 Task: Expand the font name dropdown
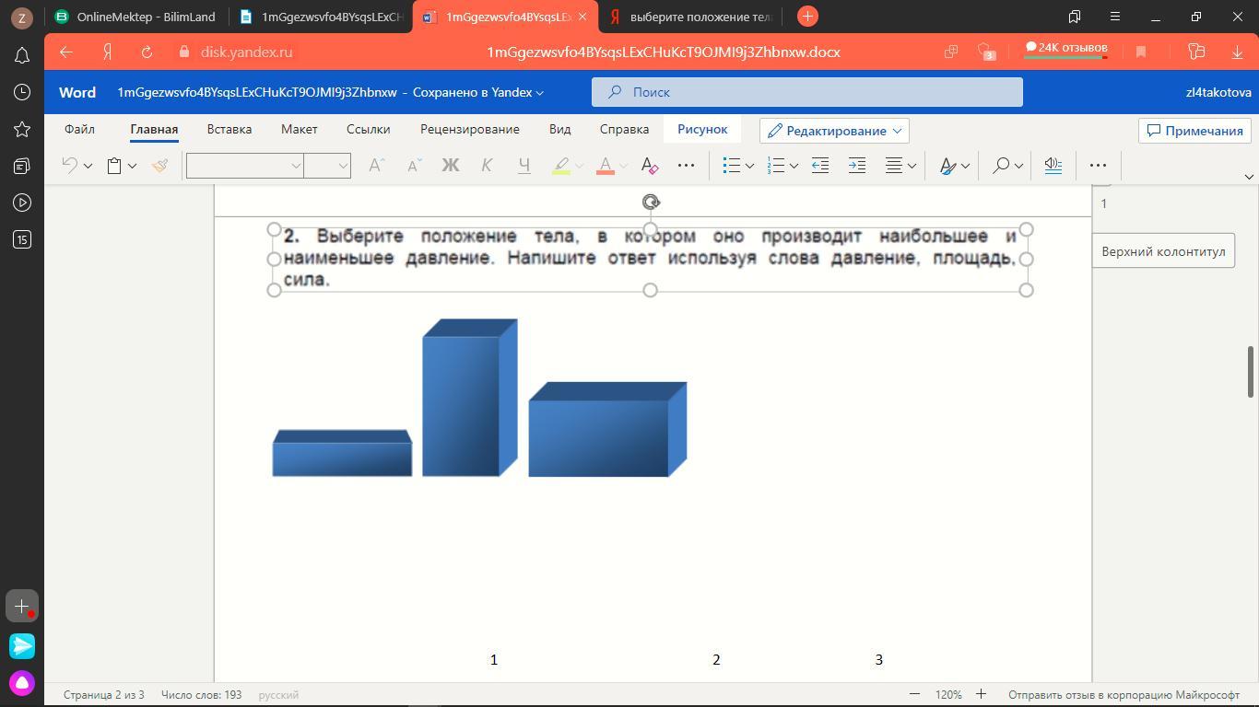pos(296,166)
